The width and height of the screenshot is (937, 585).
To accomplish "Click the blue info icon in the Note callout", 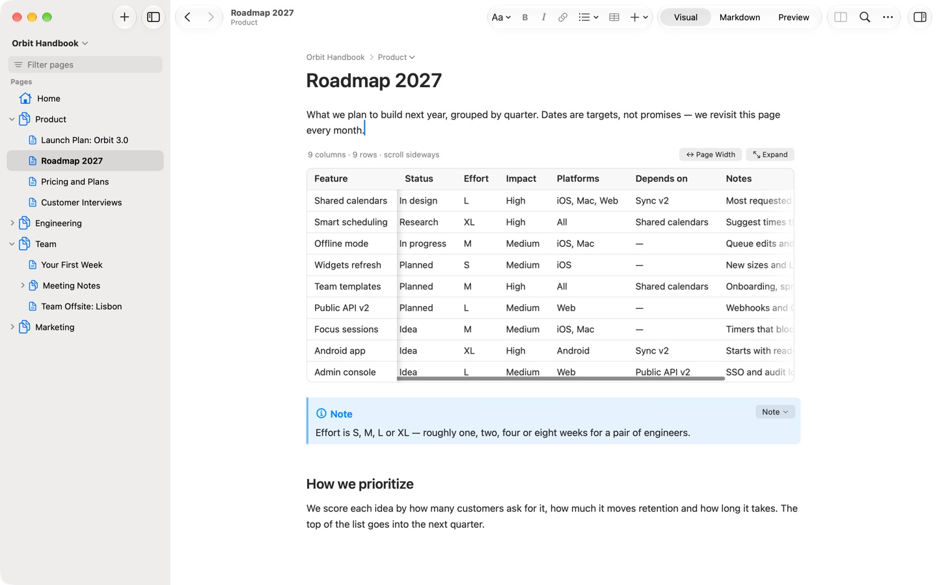I will 321,413.
